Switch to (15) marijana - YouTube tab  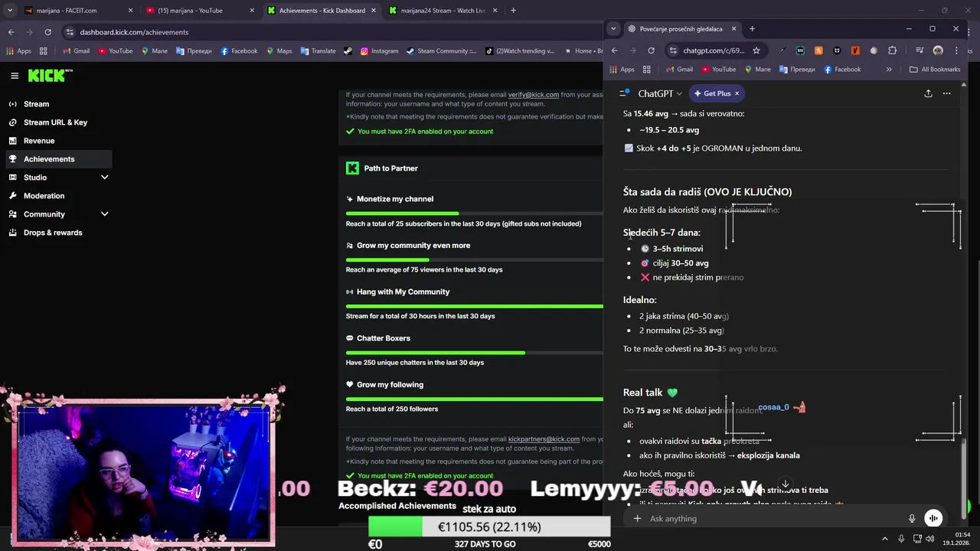pos(199,11)
